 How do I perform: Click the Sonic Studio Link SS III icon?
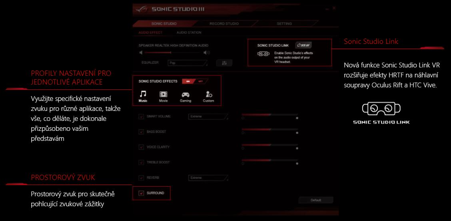click(x=303, y=45)
